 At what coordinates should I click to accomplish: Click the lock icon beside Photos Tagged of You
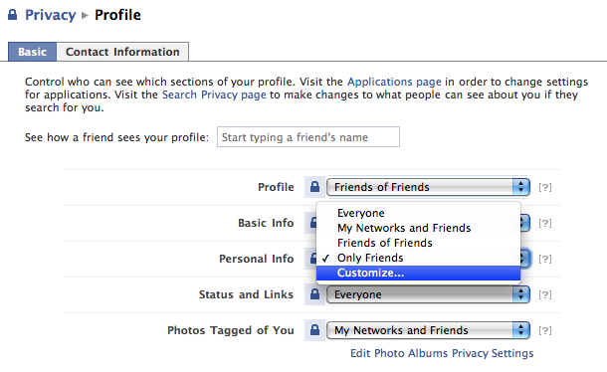click(x=314, y=330)
